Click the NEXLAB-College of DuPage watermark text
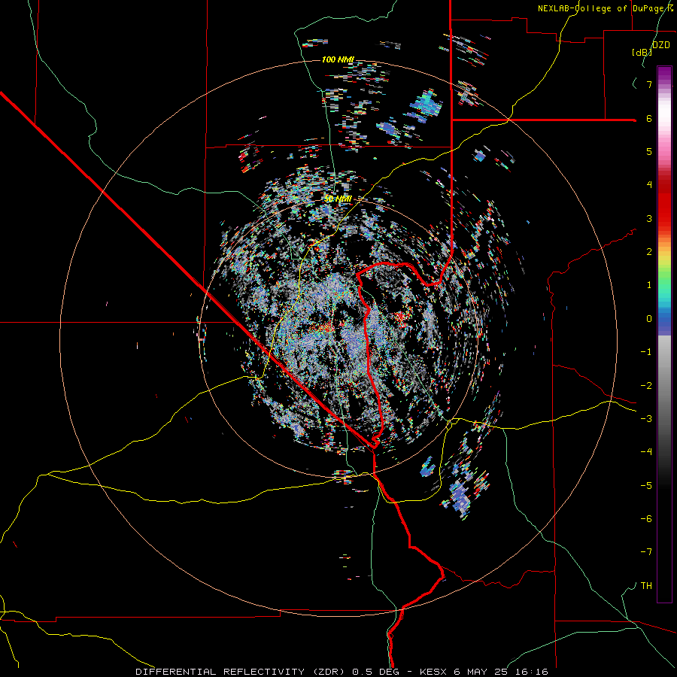 click(606, 8)
